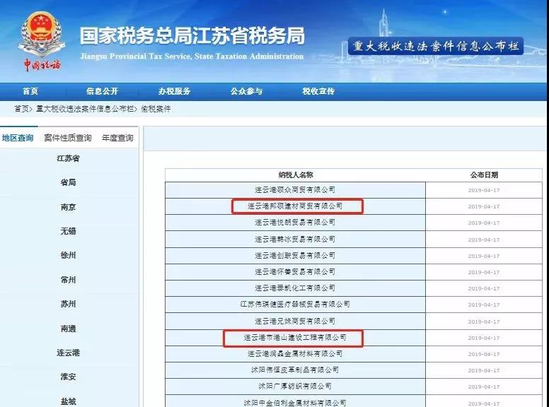
Task: Switch to the 年度查询 tab
Action: click(117, 138)
